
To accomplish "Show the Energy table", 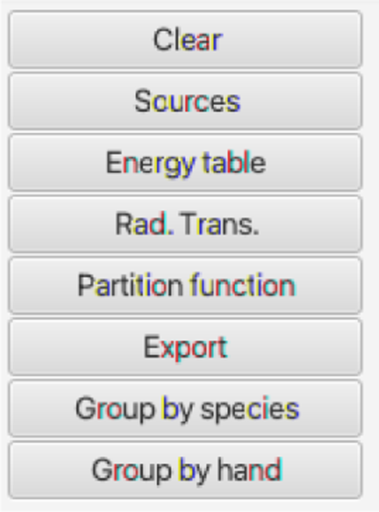I will [185, 163].
